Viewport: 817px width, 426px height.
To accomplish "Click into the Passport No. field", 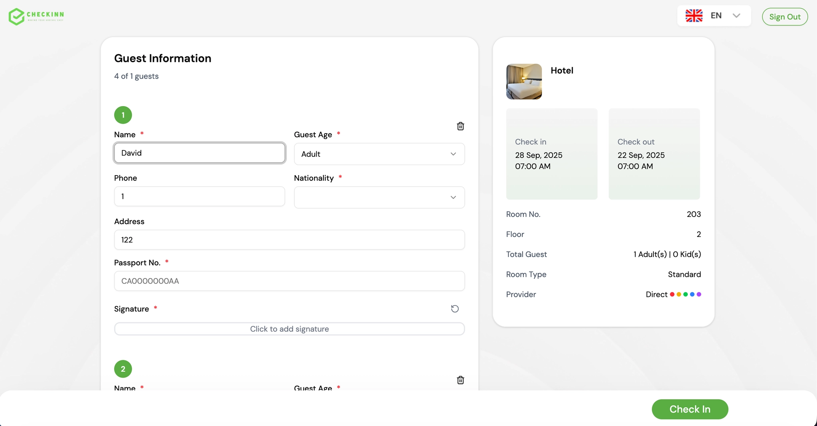I will (x=289, y=281).
